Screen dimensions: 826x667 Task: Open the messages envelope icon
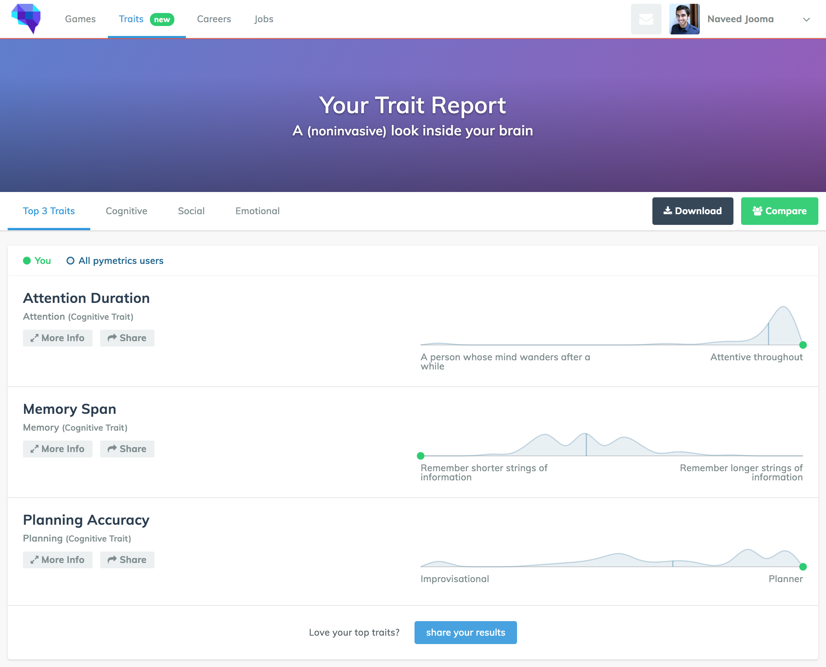coord(646,19)
